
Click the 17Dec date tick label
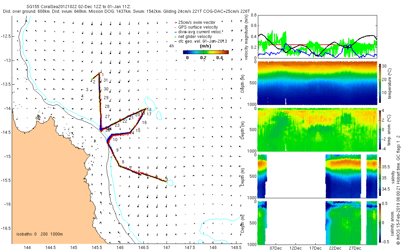pos(315,248)
